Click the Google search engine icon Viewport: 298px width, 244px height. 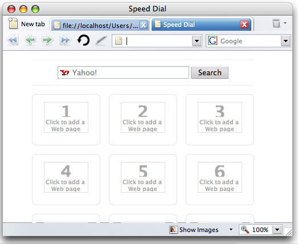tap(213, 40)
